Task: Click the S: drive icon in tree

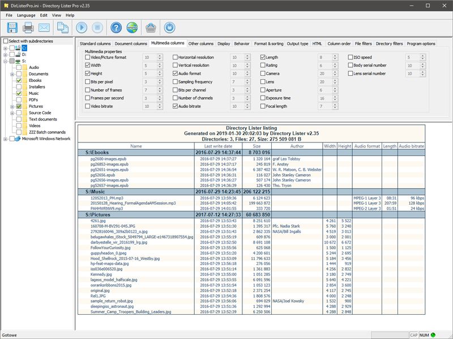Action: click(18, 61)
